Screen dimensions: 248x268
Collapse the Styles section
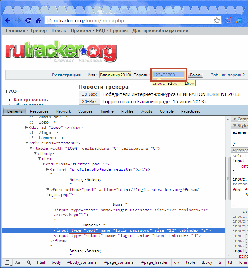[235, 126]
